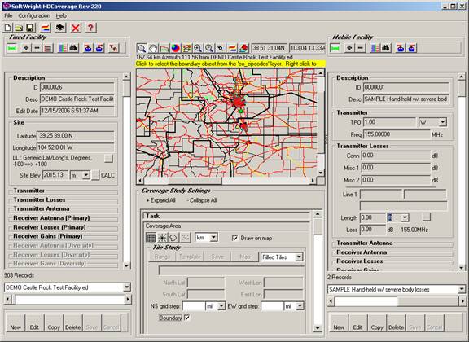This screenshot has height=342, width=469.
Task: Expand Transmitter Antenna section in Mobile Facility panel
Action: pyautogui.click(x=365, y=243)
